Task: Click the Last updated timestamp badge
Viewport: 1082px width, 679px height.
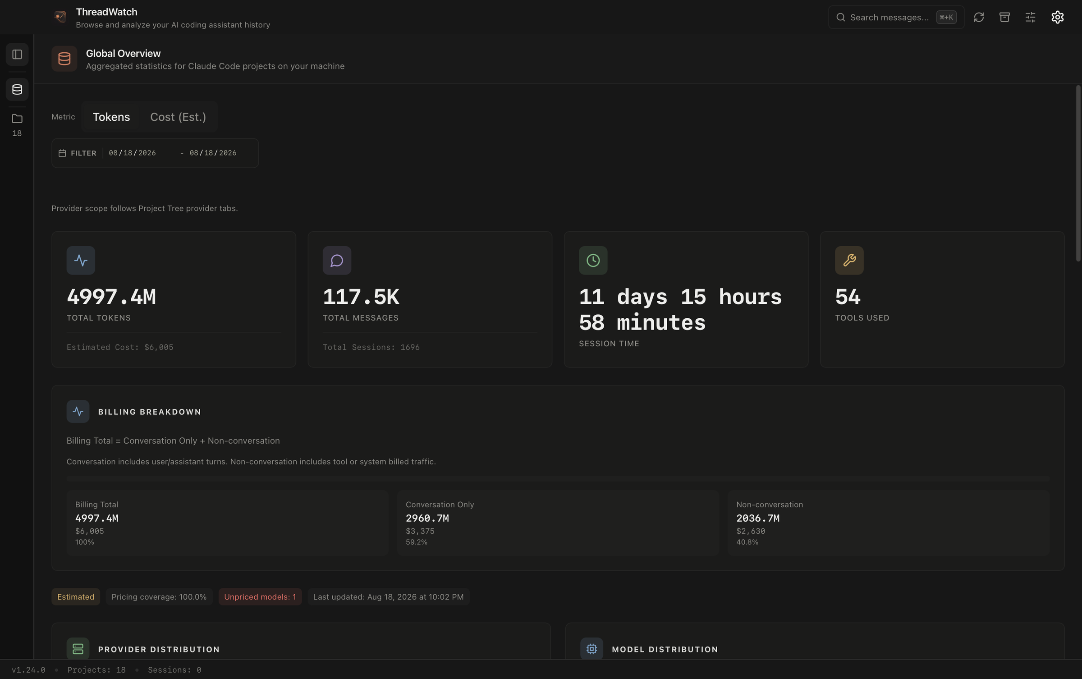Action: click(x=388, y=596)
